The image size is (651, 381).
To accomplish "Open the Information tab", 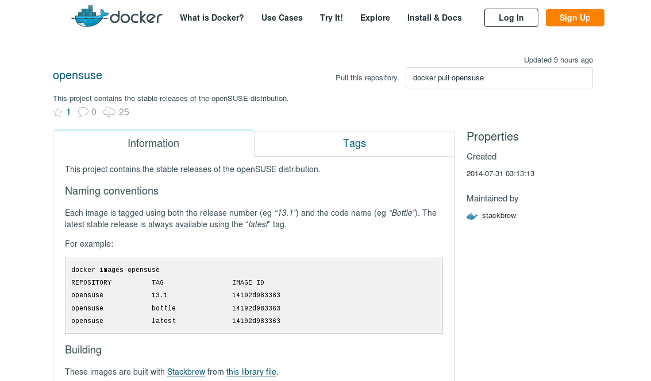I will [153, 143].
